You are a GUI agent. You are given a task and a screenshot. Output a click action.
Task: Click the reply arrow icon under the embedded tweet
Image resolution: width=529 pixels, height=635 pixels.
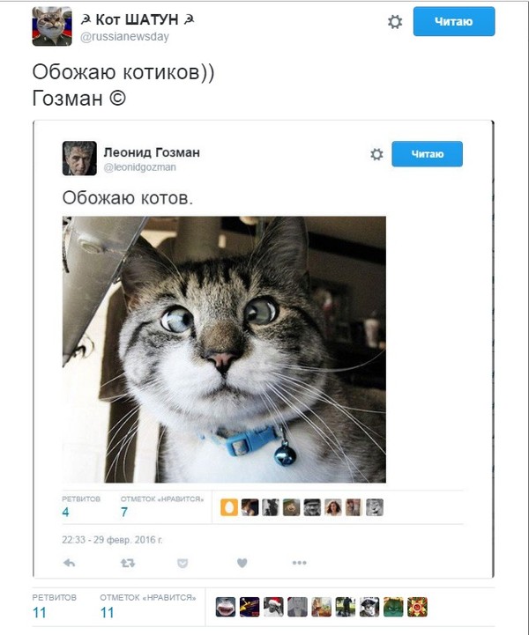point(70,563)
